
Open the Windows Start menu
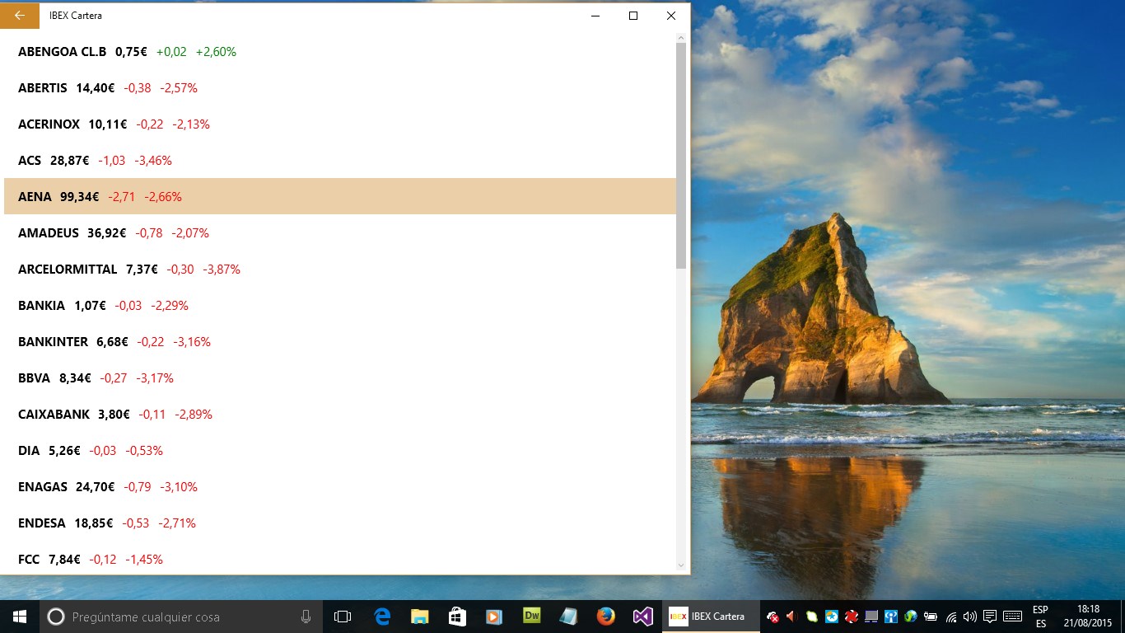(x=20, y=617)
